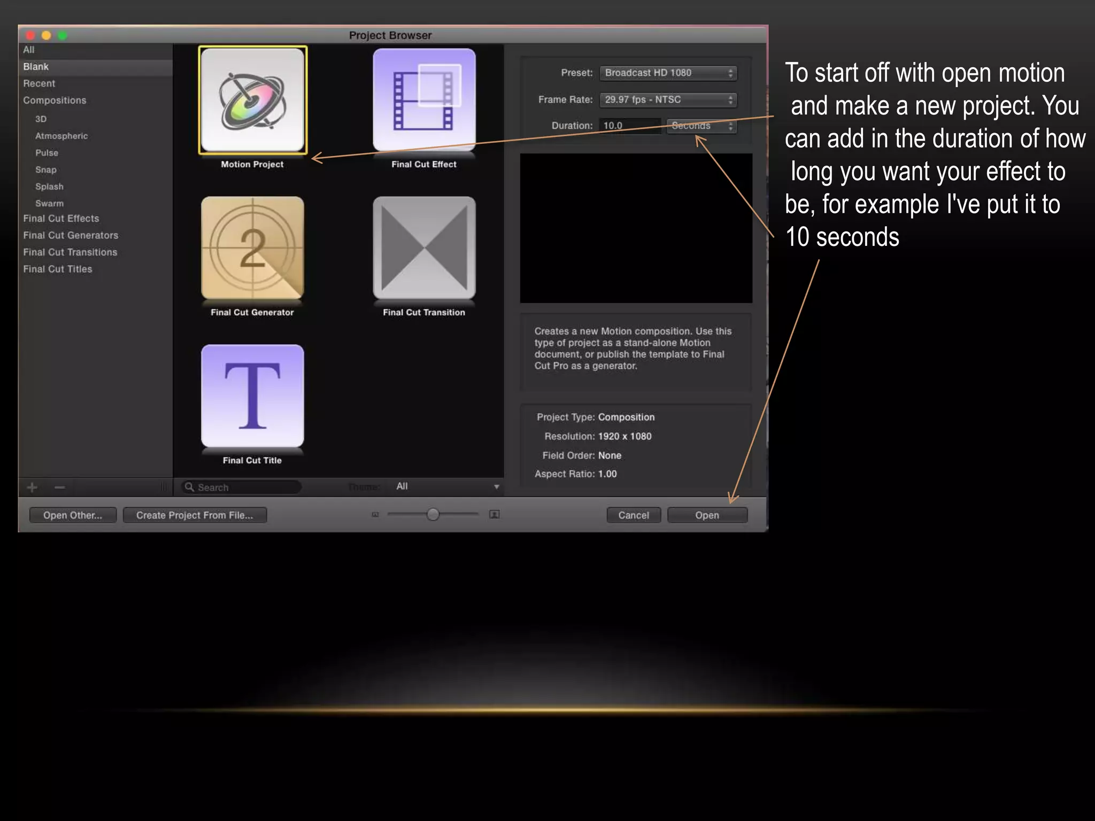Open the Preset Broadcast HD 1080 dropdown
Screen dimensions: 1095x821
pyautogui.click(x=668, y=73)
